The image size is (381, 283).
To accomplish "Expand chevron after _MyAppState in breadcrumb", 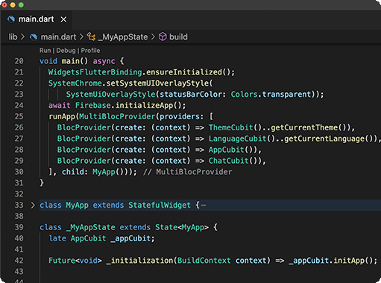I will (153, 37).
